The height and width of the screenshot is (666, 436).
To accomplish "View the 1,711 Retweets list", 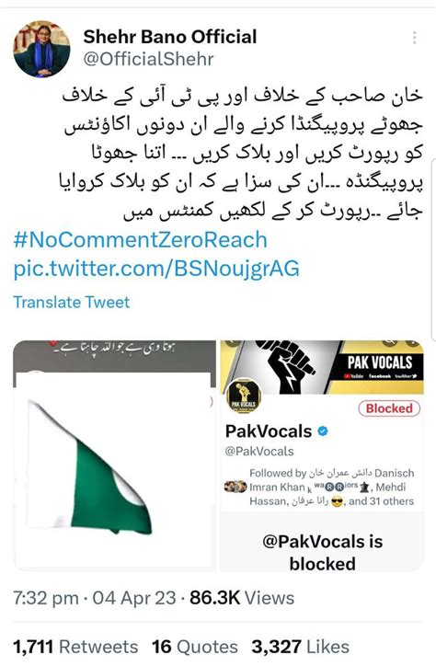I will (x=75, y=647).
